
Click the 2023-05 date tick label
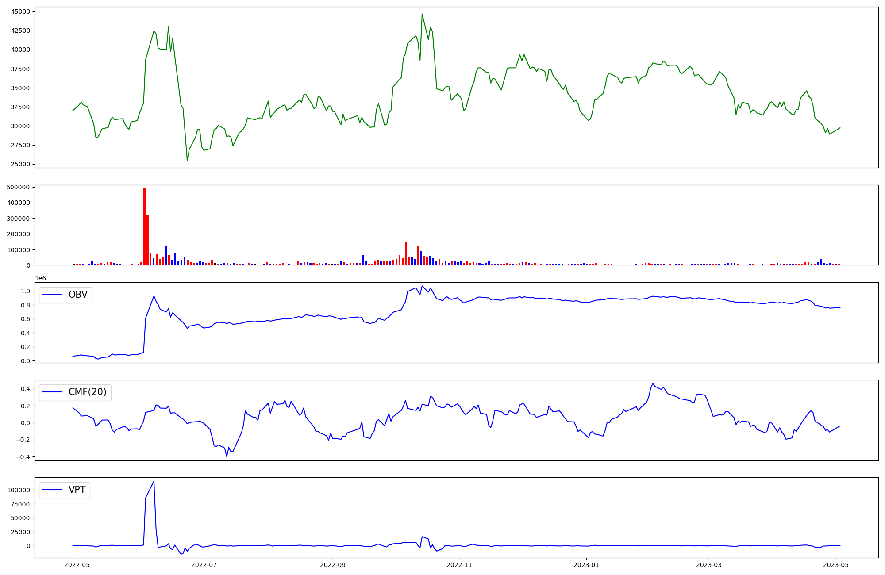click(836, 565)
